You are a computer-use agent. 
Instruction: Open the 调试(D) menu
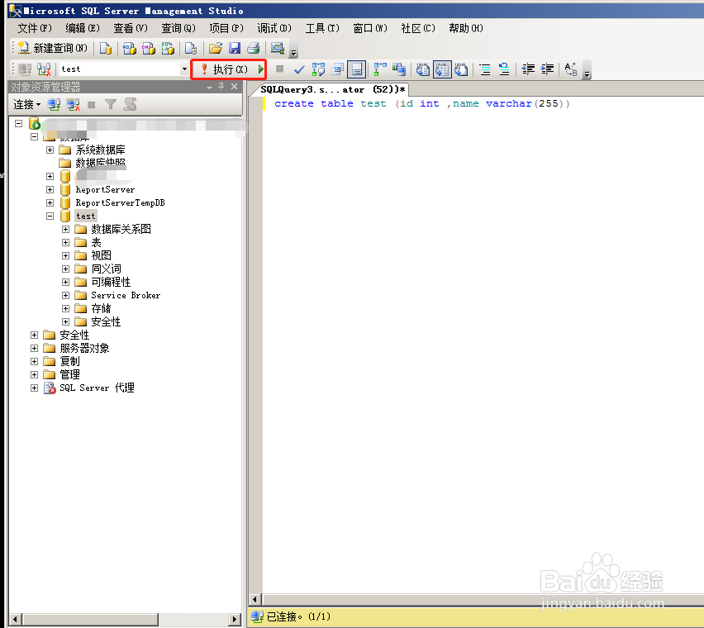coord(274,28)
